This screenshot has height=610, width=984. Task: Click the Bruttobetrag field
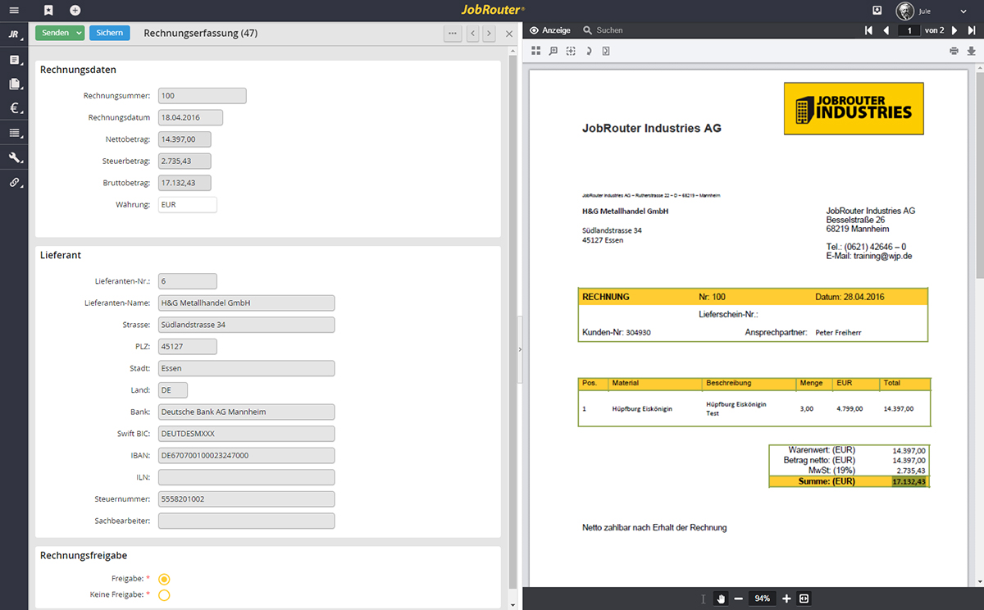point(184,183)
